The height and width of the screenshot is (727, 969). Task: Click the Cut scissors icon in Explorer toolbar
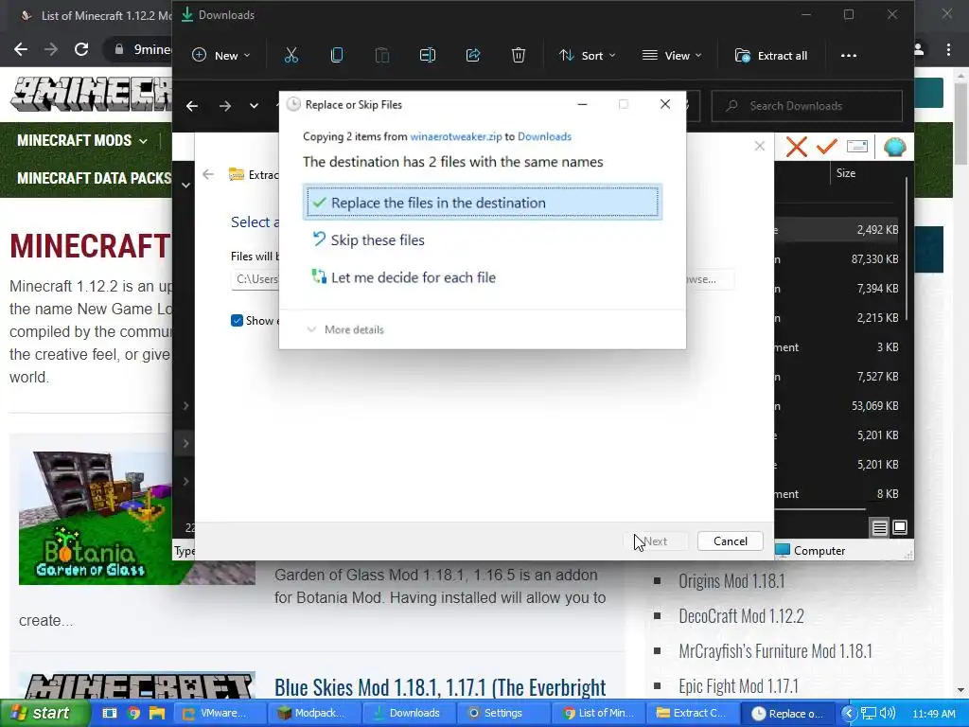click(291, 56)
